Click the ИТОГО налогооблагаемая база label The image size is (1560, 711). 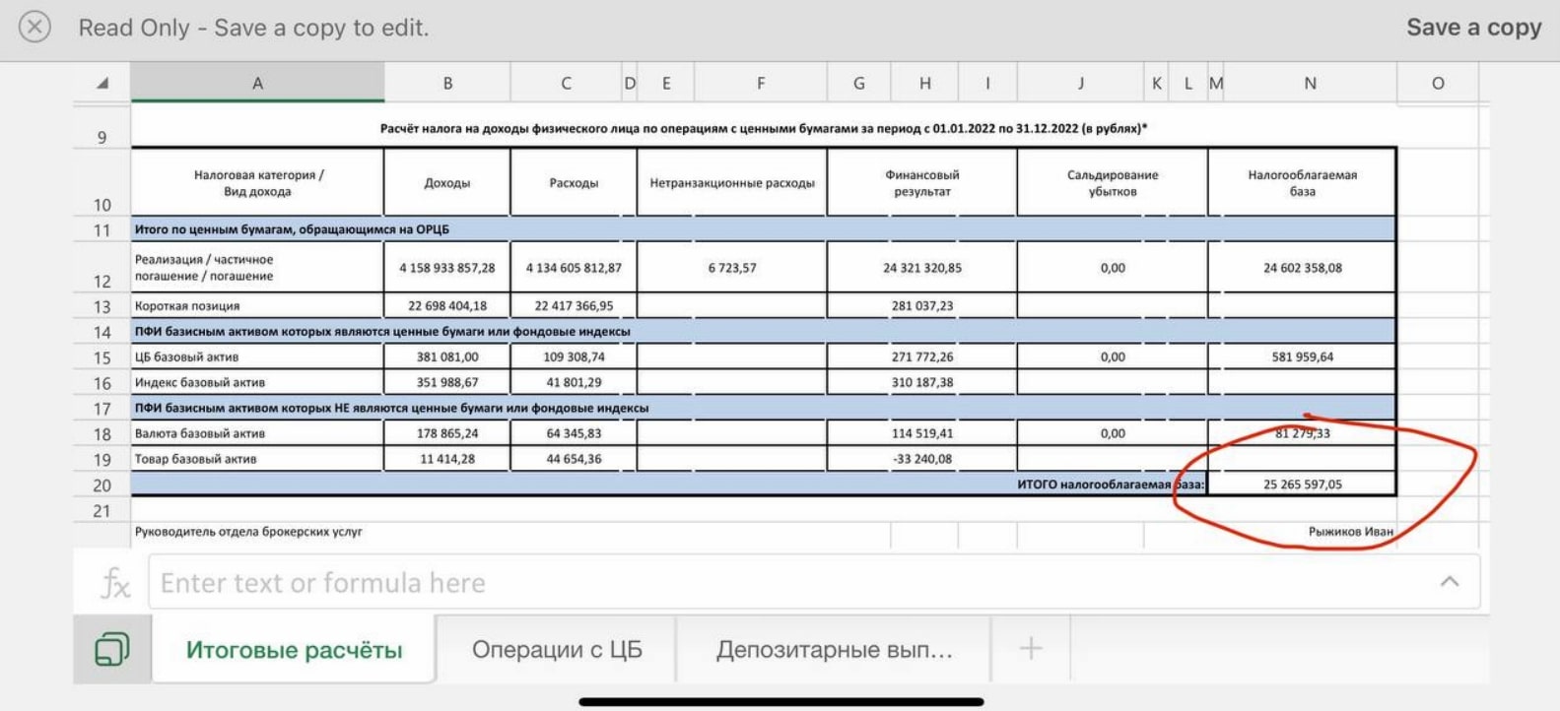tap(1111, 485)
